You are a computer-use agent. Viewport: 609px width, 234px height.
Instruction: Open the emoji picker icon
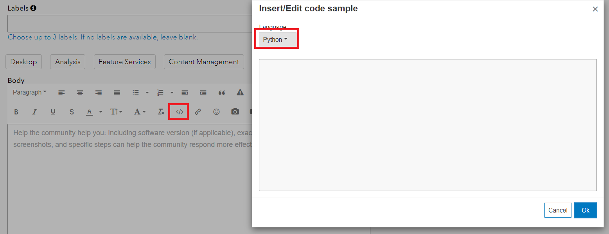216,112
